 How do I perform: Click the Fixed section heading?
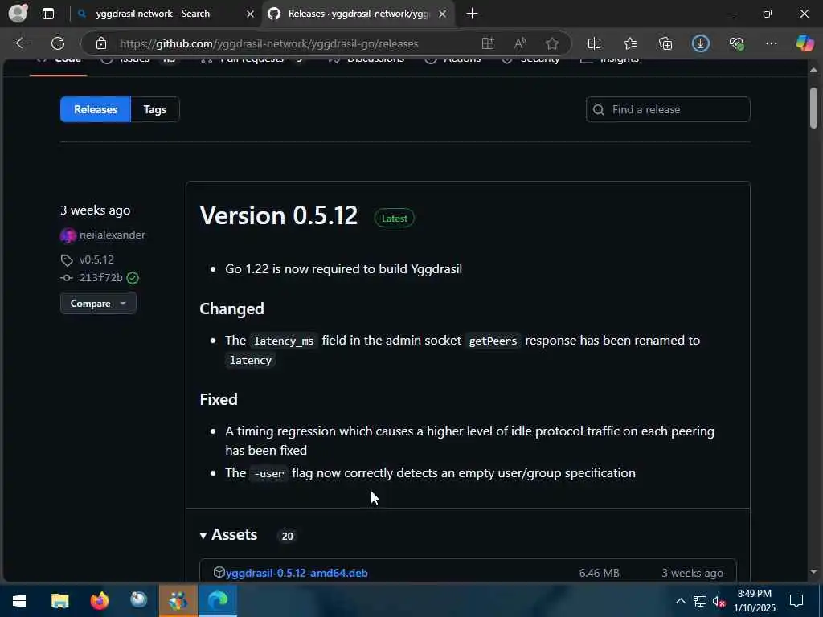219,399
